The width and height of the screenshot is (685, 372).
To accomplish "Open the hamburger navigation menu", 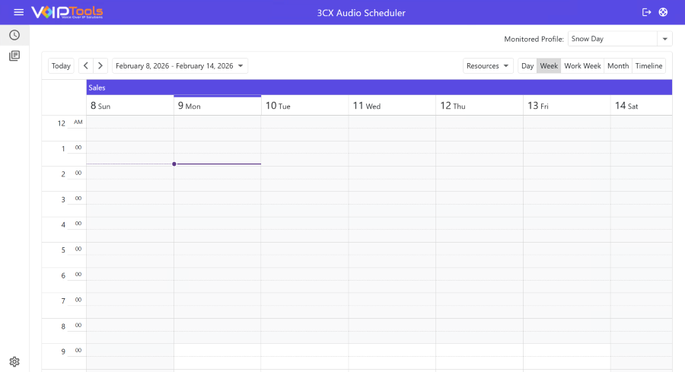I will [x=19, y=12].
